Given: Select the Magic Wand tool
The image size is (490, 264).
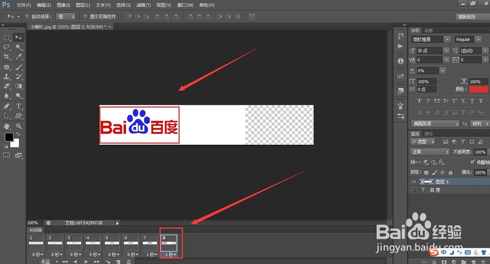Looking at the screenshot, I should pos(19,47).
